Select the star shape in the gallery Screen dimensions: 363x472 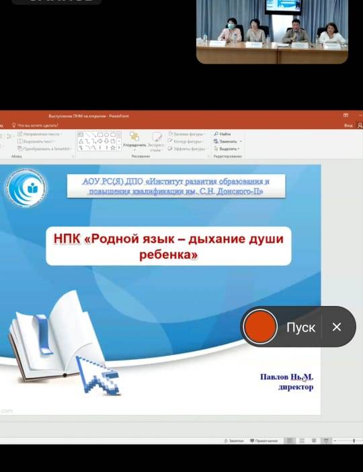[113, 147]
